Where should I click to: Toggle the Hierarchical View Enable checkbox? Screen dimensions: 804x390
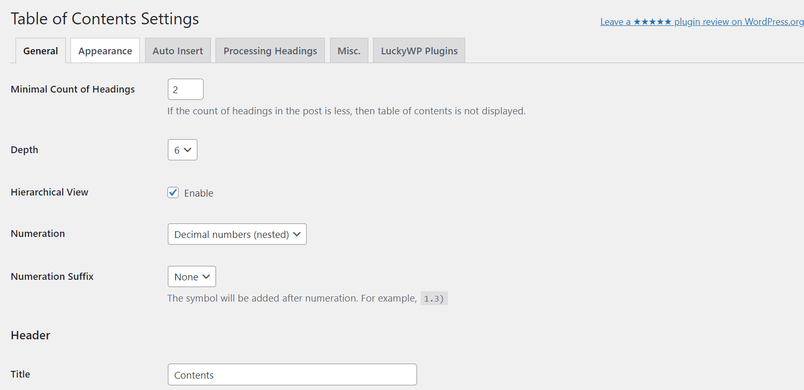tap(173, 193)
